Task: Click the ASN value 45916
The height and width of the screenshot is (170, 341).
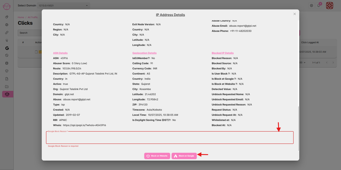Action: (64, 58)
